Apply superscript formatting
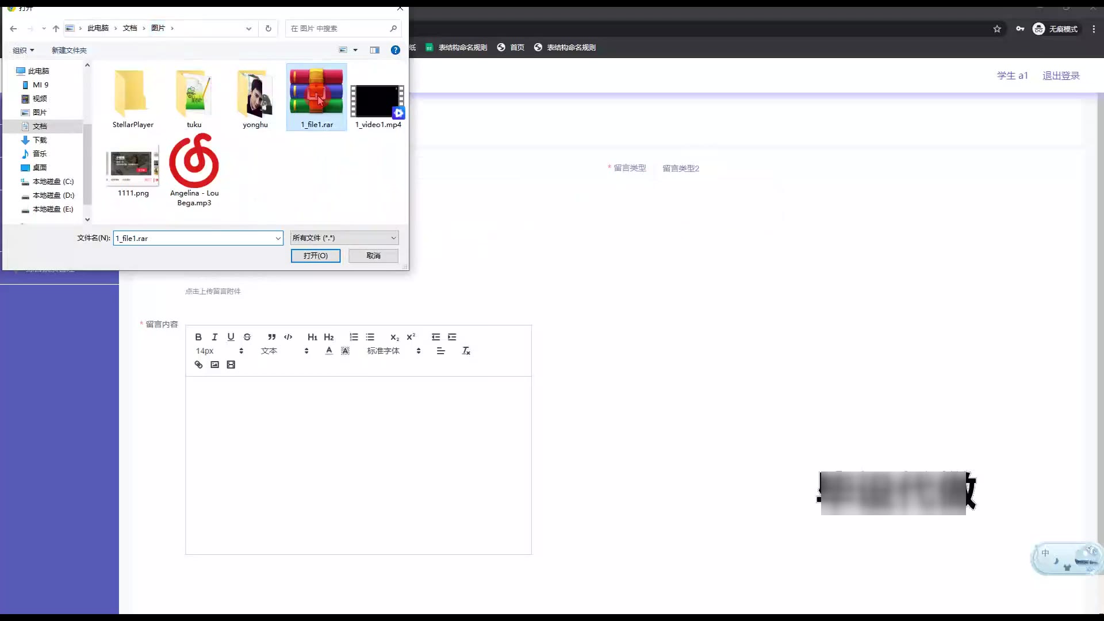 [411, 337]
